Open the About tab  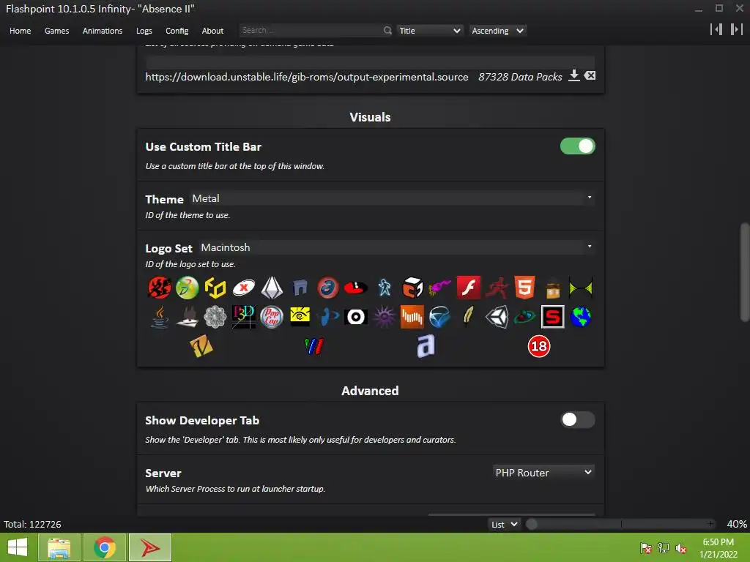[212, 31]
